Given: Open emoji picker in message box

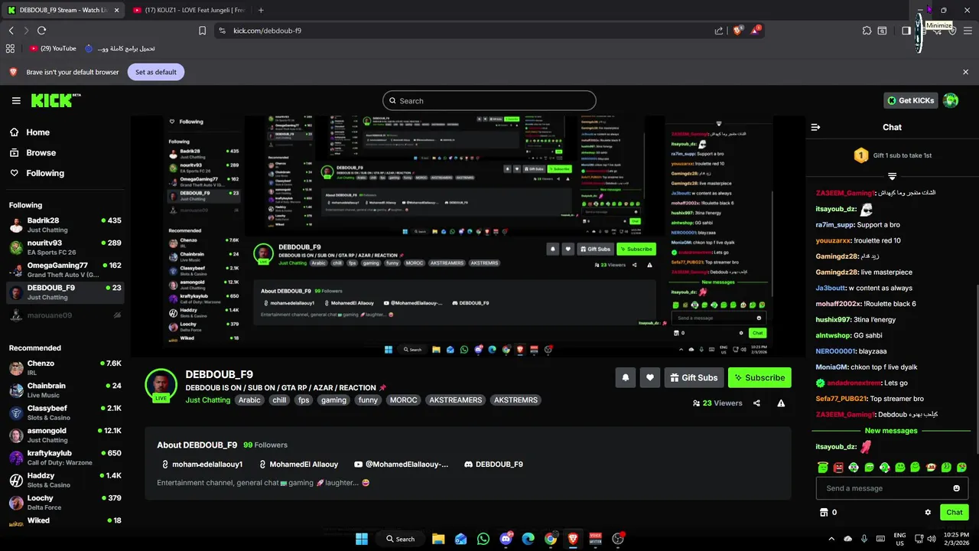Looking at the screenshot, I should point(956,488).
